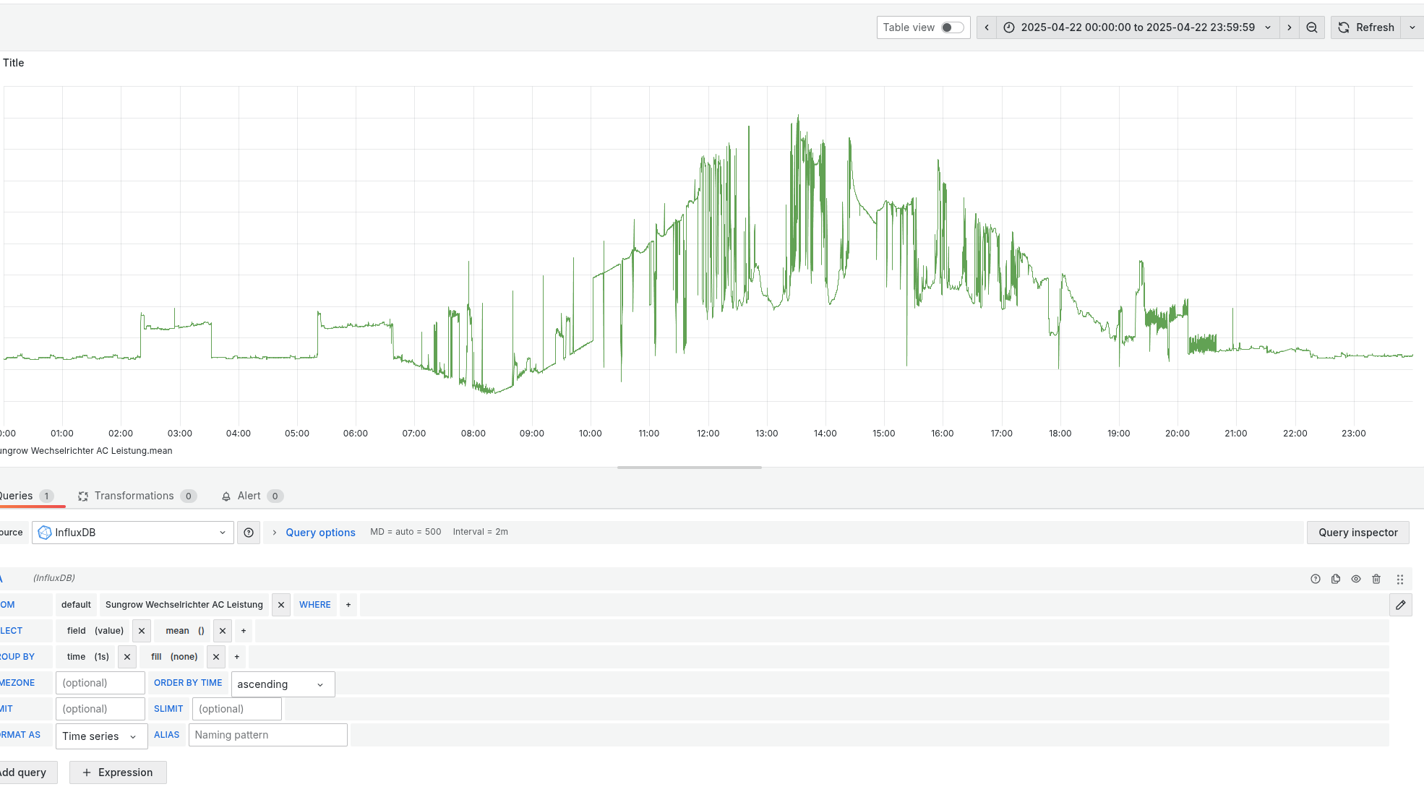This screenshot has height=805, width=1424.
Task: Open the auto-refresh interval dropdown
Action: (x=1412, y=27)
